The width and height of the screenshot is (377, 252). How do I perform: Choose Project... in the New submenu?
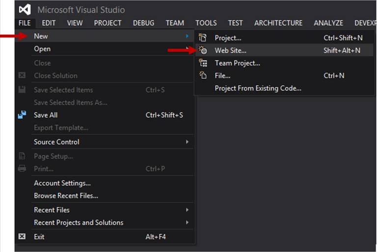284,38
